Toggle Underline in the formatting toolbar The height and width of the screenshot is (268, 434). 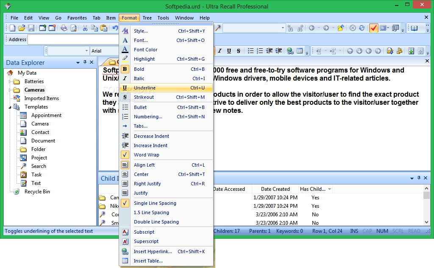coord(229,51)
